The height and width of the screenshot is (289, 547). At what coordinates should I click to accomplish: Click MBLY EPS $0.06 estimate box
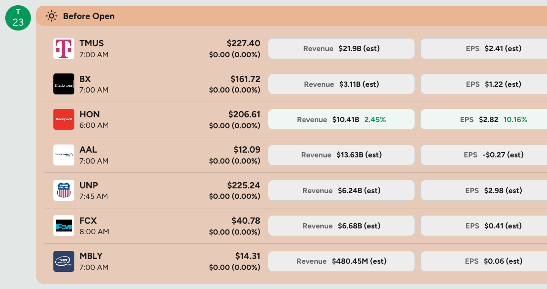(484, 261)
